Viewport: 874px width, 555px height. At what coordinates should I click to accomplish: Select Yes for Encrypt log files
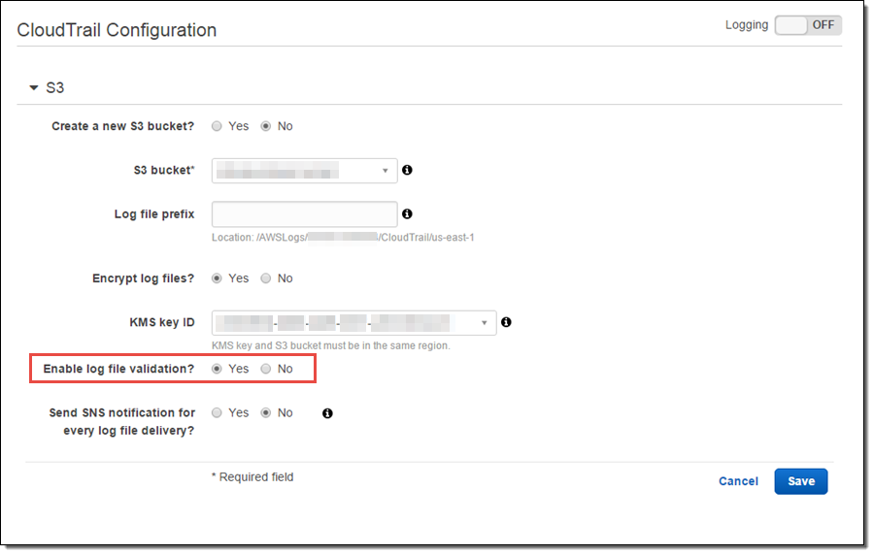click(x=218, y=278)
